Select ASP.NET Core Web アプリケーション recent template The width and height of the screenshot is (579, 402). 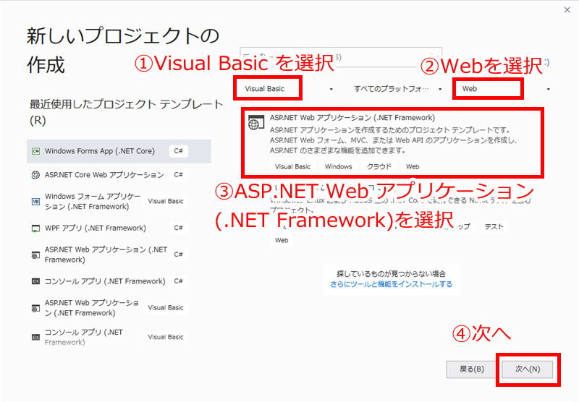pyautogui.click(x=119, y=175)
